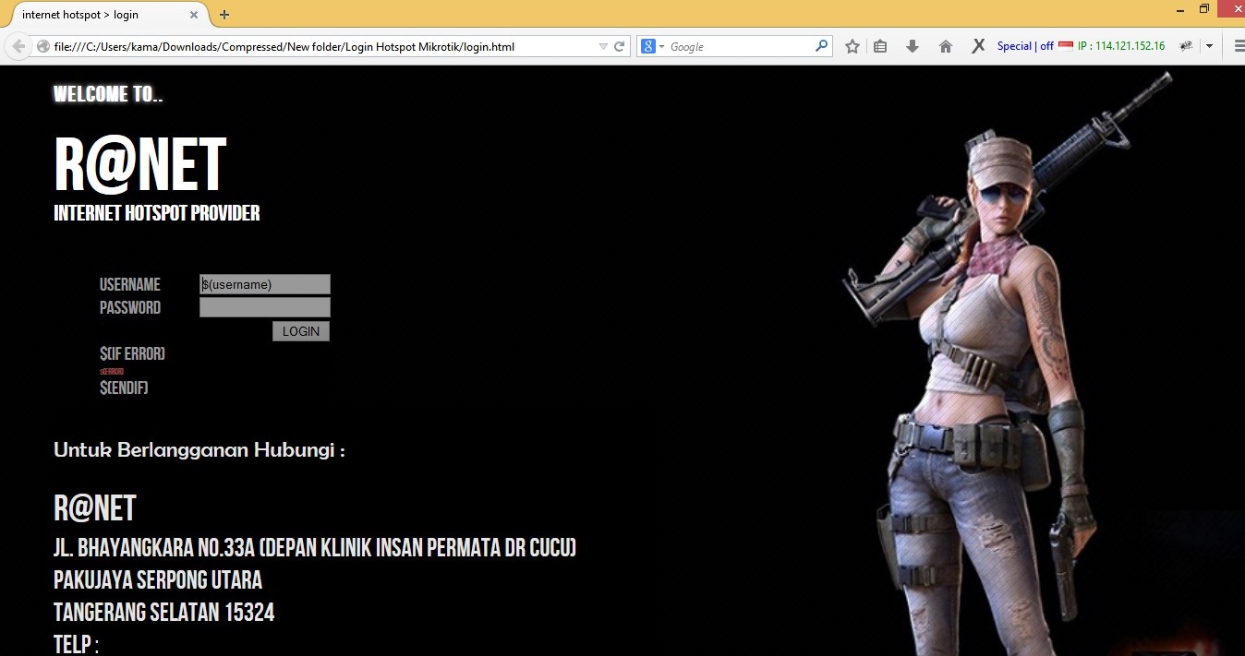Reload the current page
This screenshot has height=656, width=1245.
[x=620, y=46]
